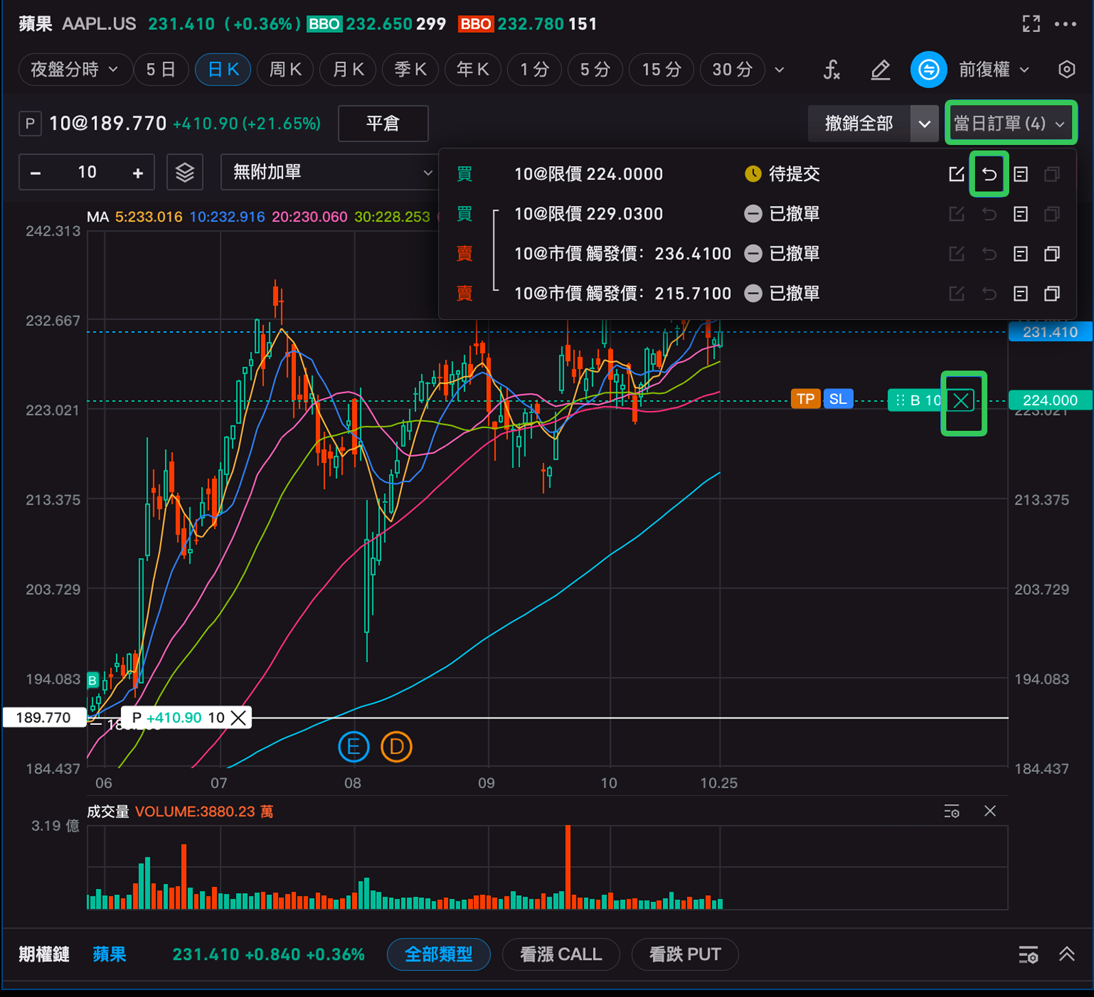The width and height of the screenshot is (1094, 997).
Task: Click the 平倉 close position button
Action: (383, 124)
